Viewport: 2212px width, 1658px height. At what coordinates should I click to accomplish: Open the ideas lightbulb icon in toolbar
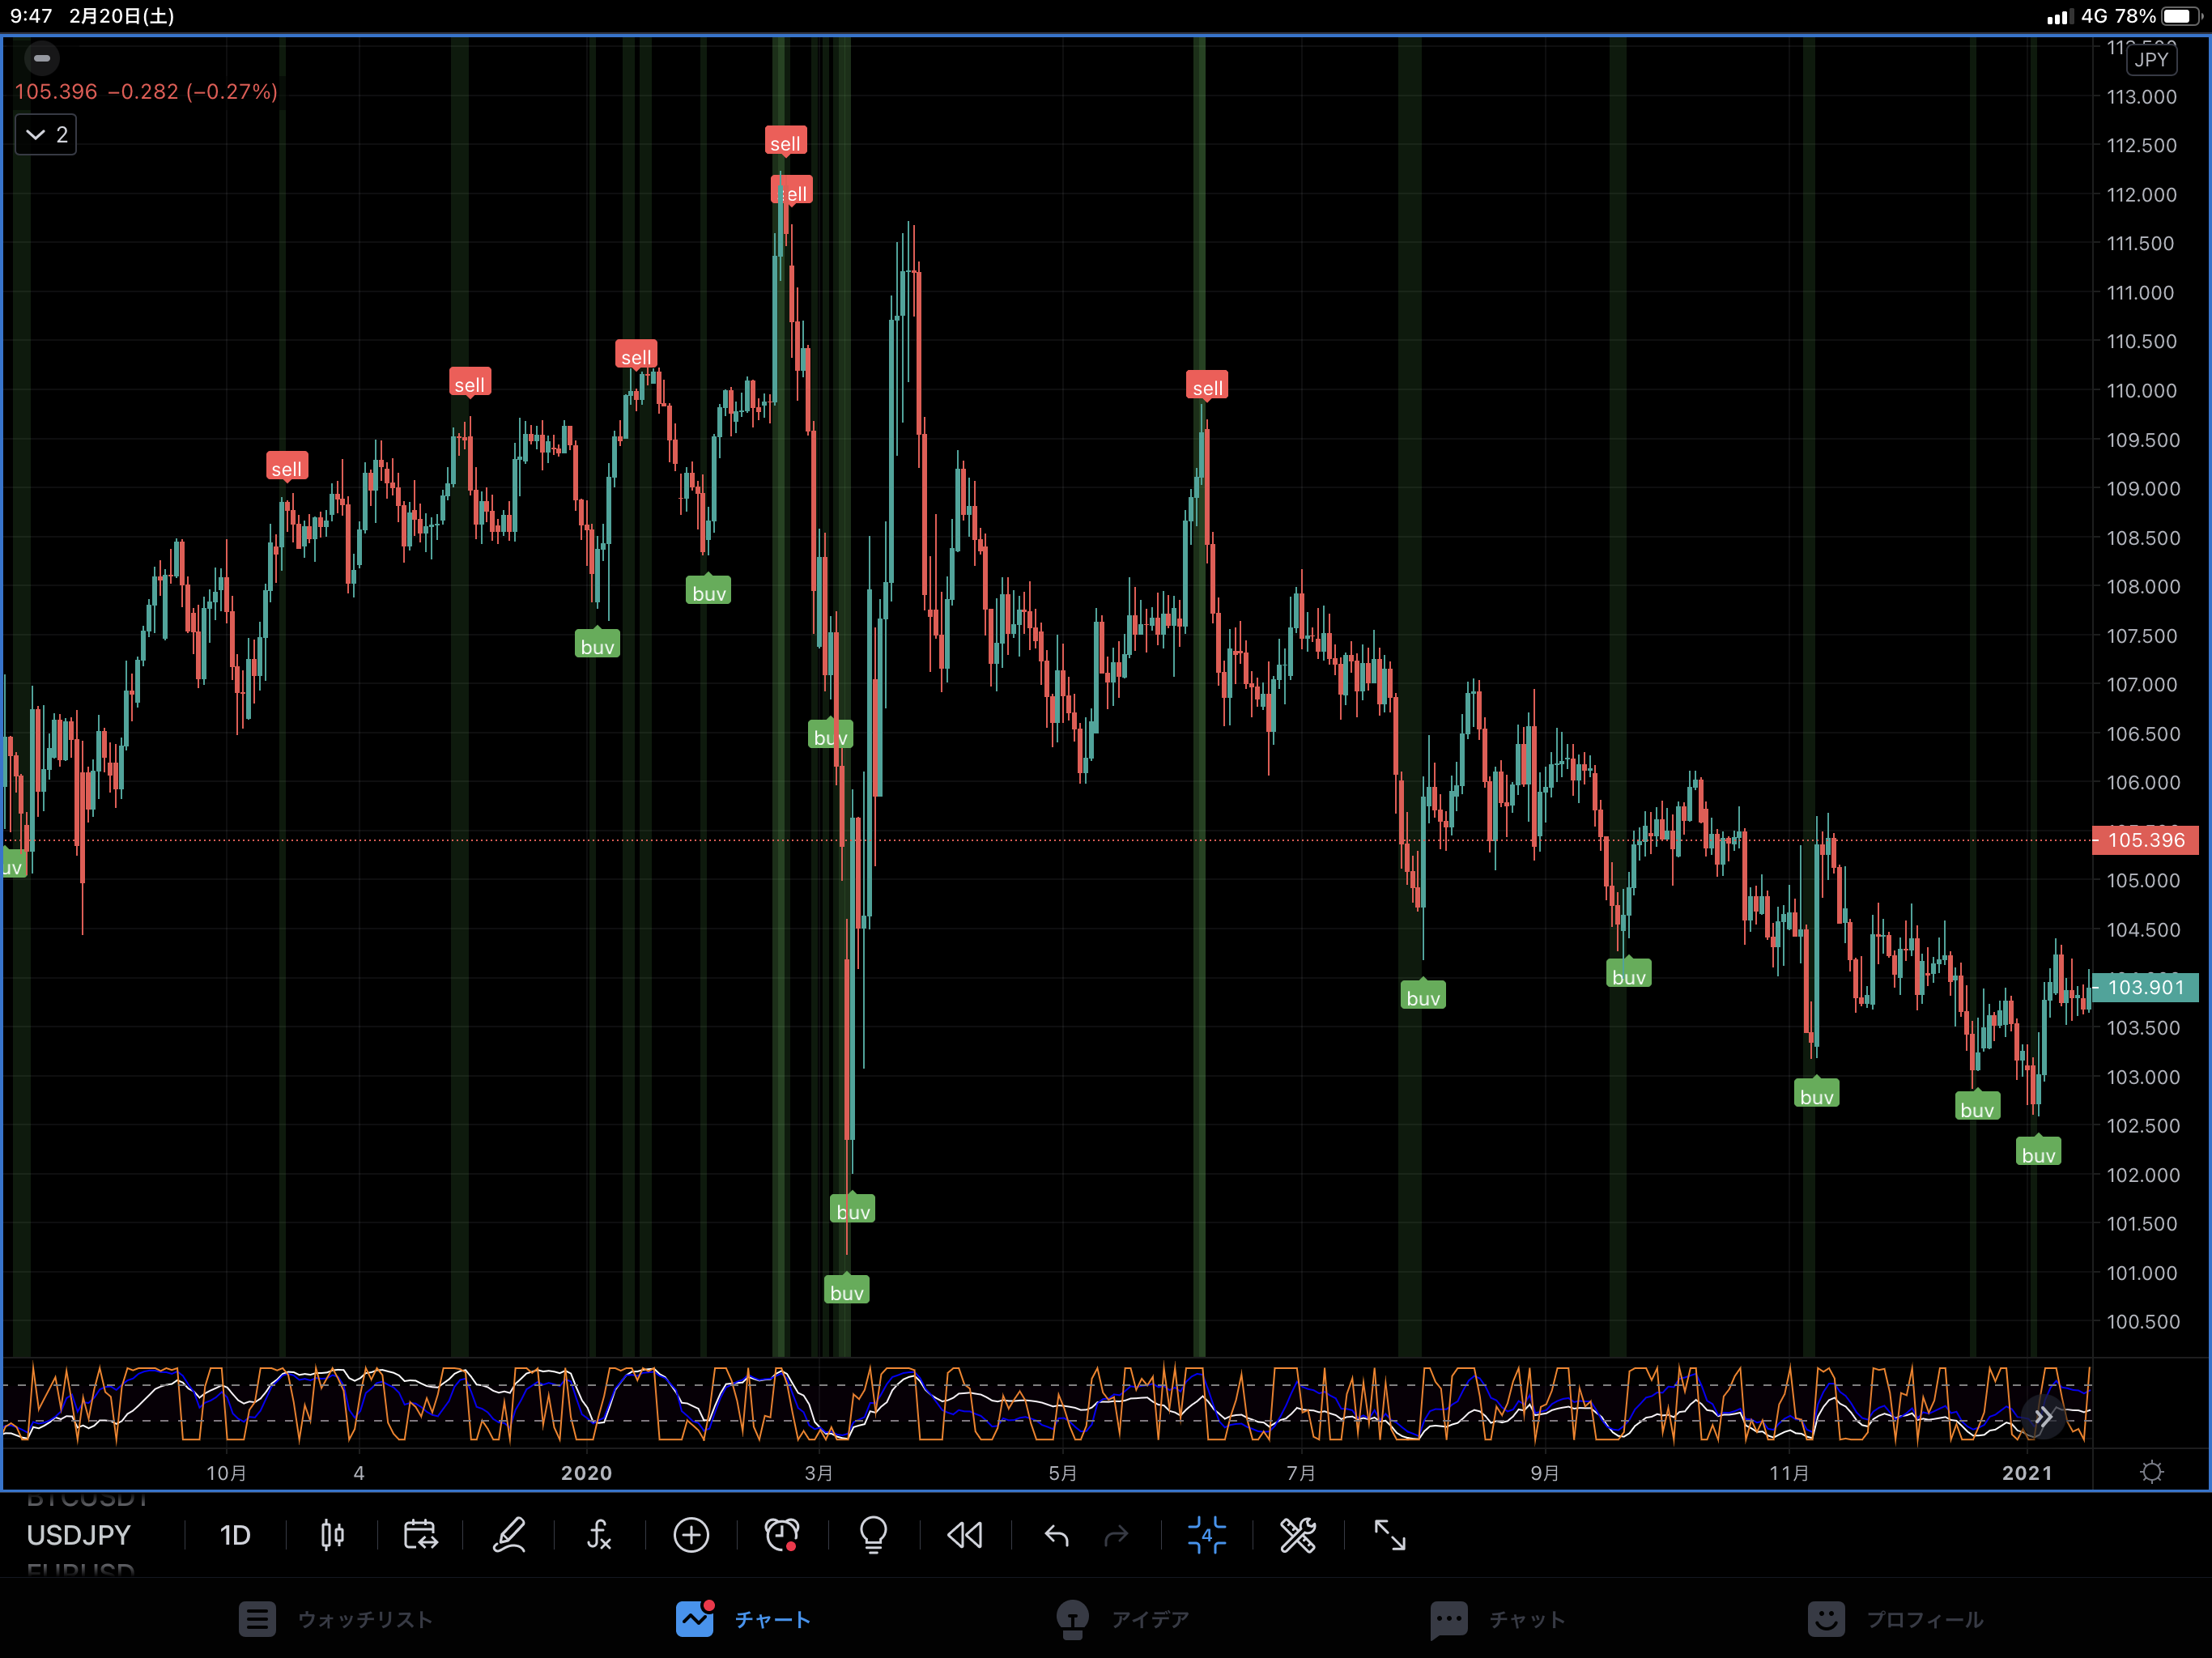point(873,1535)
